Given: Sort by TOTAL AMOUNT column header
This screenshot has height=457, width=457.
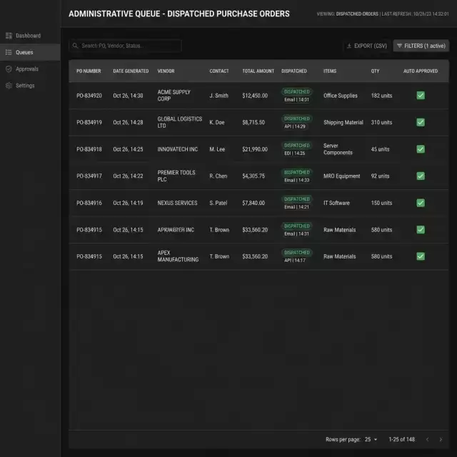Looking at the screenshot, I should [258, 71].
